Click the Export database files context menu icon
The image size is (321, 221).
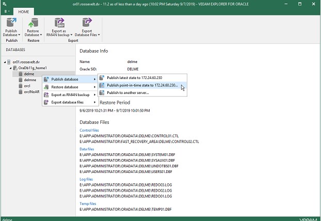pos(46,102)
